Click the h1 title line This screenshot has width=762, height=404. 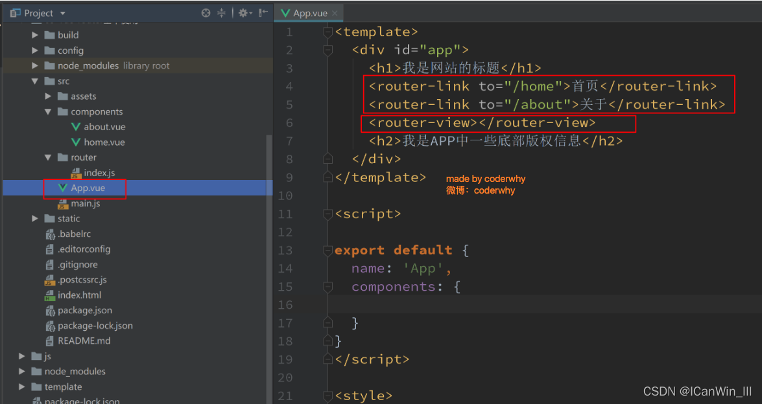click(455, 68)
